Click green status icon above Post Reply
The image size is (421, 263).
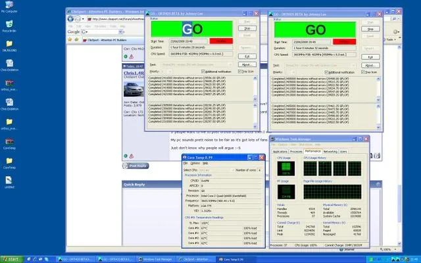click(x=126, y=156)
